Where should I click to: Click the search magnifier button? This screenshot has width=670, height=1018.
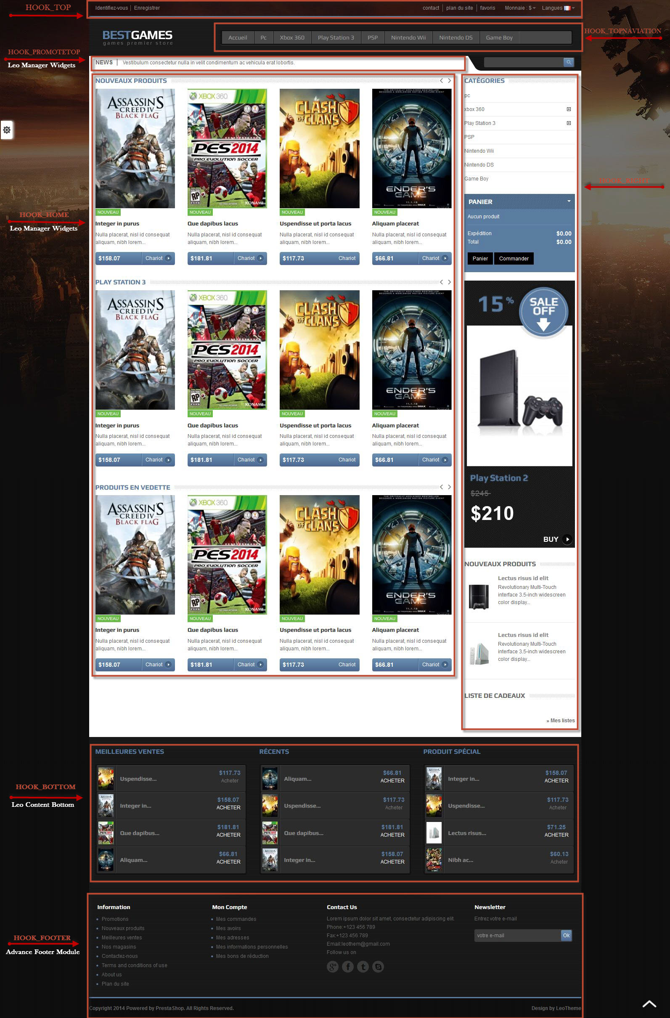pyautogui.click(x=568, y=62)
